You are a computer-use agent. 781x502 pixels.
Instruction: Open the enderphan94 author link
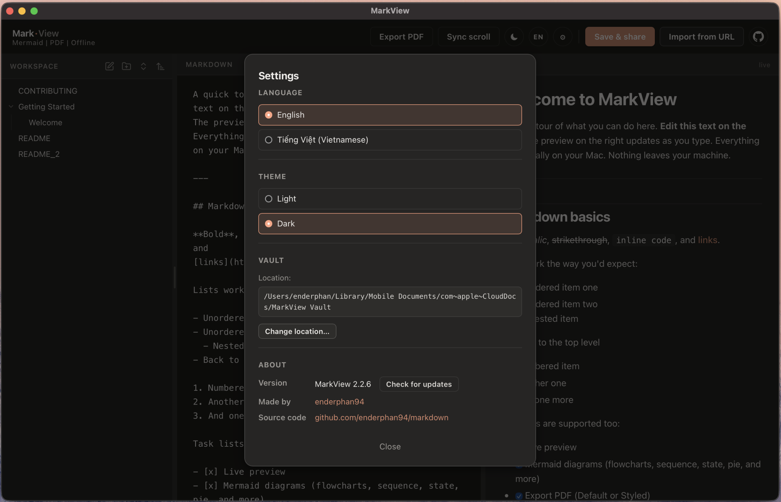tap(339, 401)
